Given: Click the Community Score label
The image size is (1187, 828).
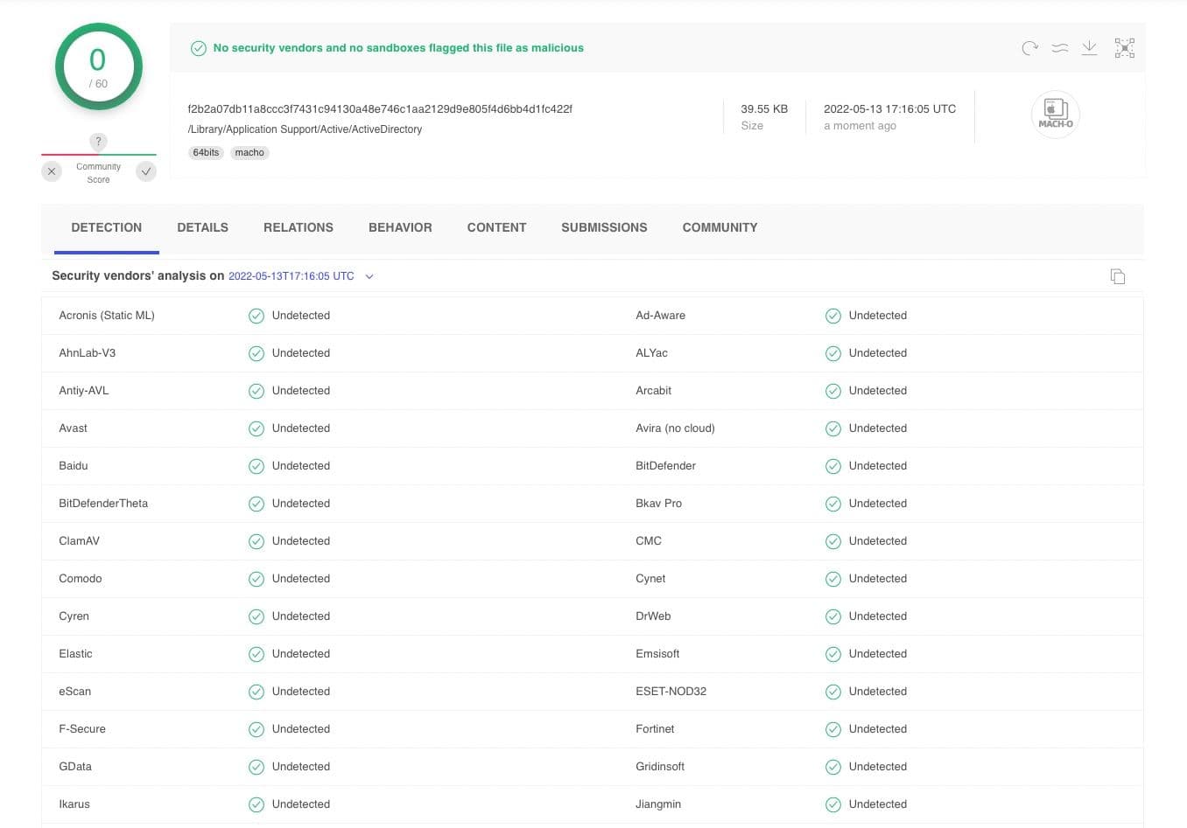Looking at the screenshot, I should tap(98, 173).
